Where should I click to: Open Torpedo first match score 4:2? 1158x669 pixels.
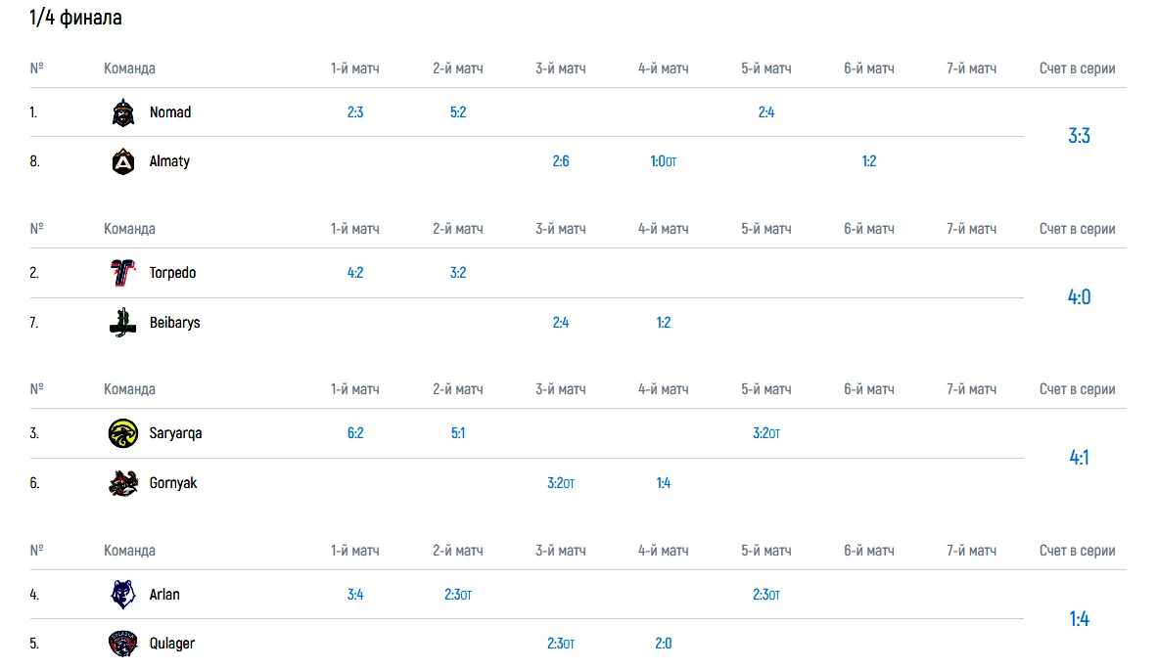pos(355,273)
